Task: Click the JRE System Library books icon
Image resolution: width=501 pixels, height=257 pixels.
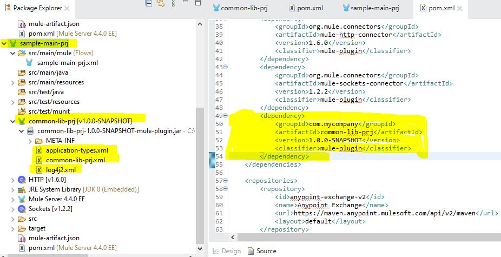Action: click(22, 189)
